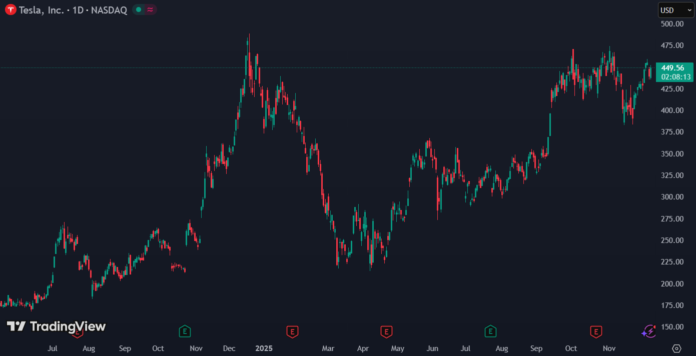Screen dimensions: 696x356
Task: Click the 275.00 price axis label
Action: (672, 219)
